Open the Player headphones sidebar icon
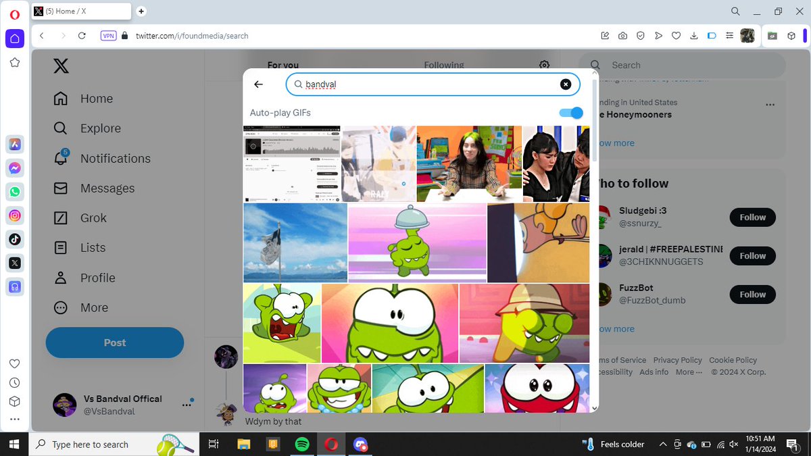Image resolution: width=811 pixels, height=456 pixels. 15,286
